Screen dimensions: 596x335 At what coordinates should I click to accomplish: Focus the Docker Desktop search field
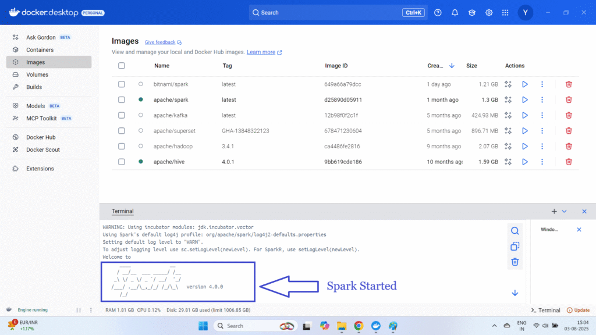(338, 13)
